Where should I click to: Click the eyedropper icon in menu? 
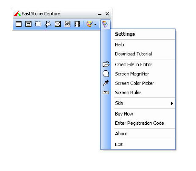click(x=106, y=83)
